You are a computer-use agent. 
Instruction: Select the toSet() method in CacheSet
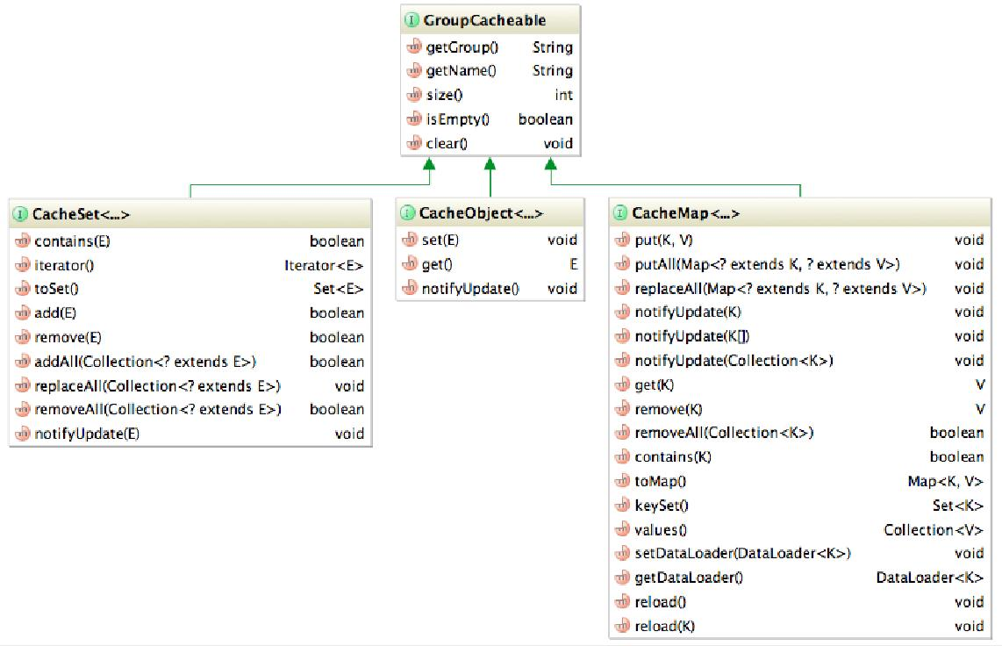pyautogui.click(x=56, y=289)
